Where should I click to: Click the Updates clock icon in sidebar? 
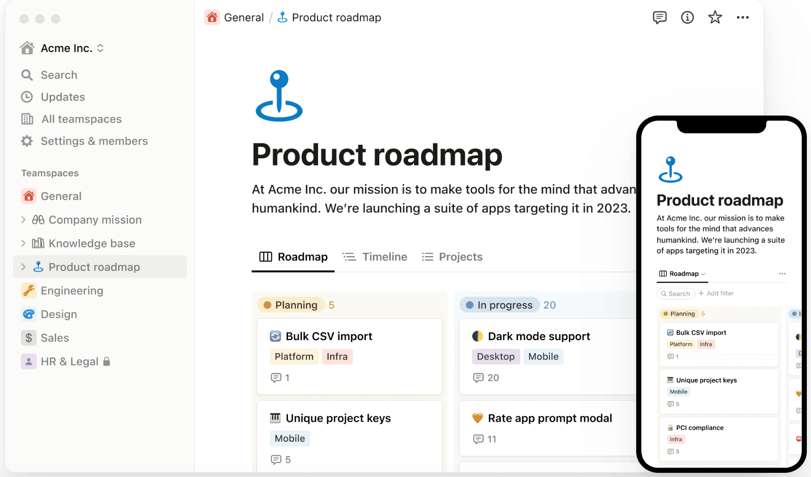[27, 97]
